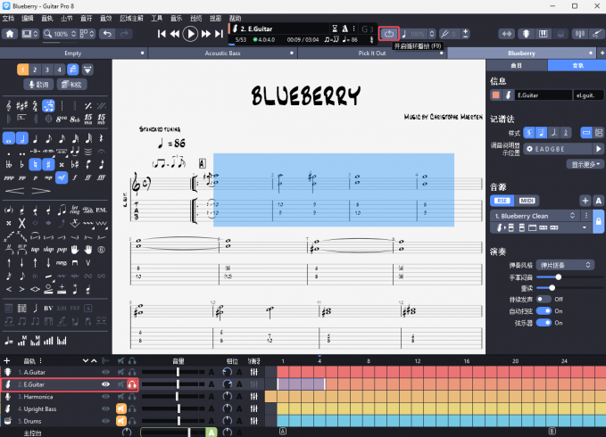Enable loop playback button

[390, 34]
